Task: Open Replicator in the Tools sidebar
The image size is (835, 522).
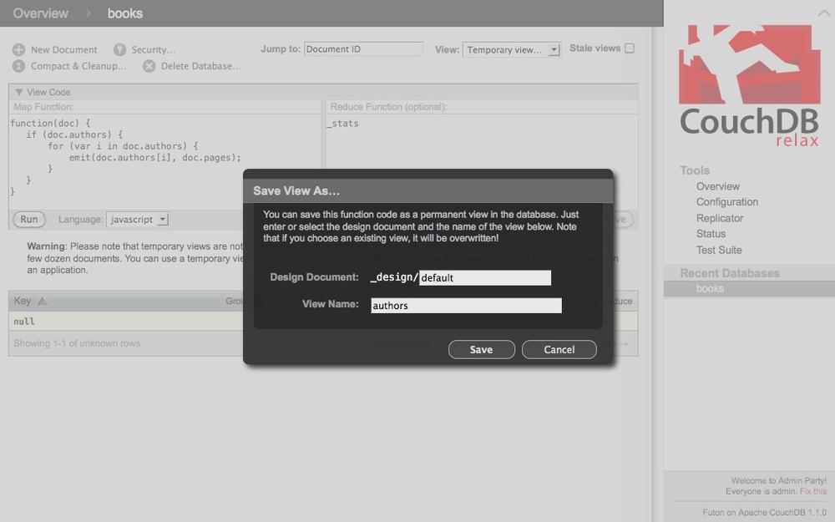Action: pyautogui.click(x=720, y=218)
